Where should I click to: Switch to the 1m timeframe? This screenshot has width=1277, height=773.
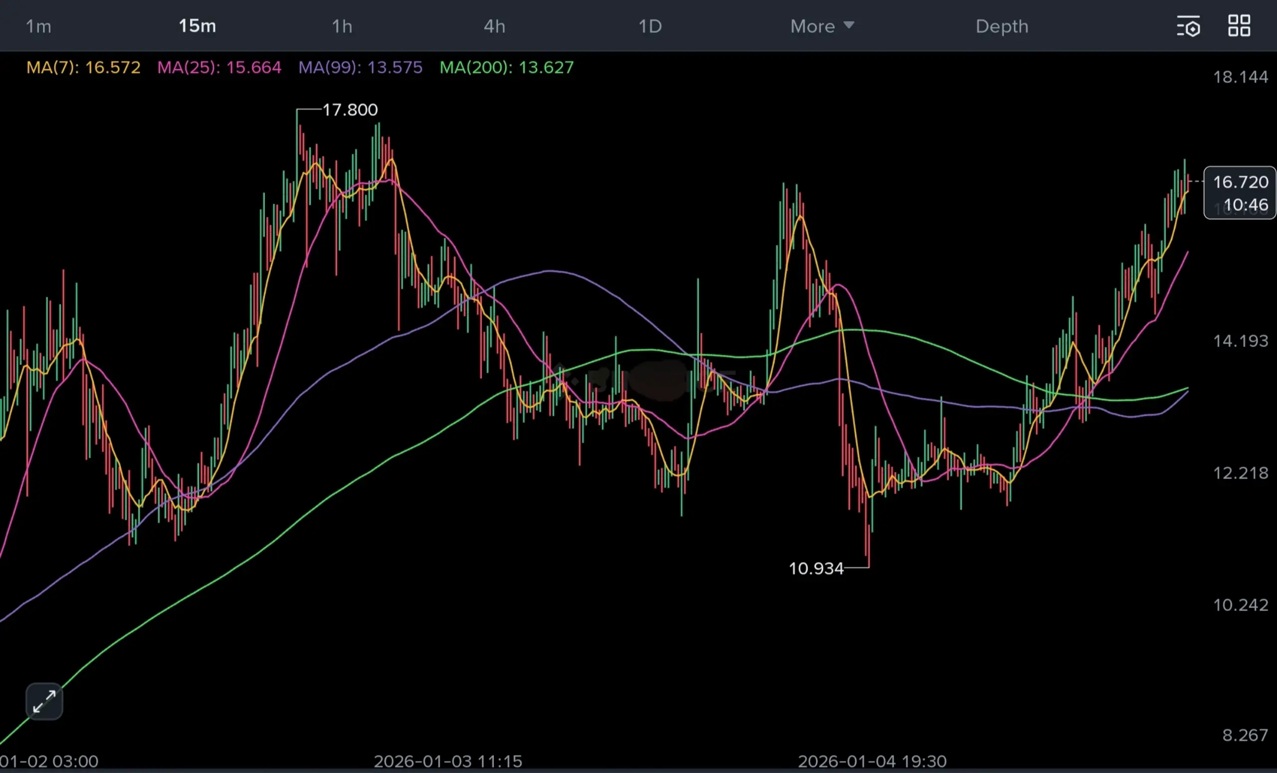38,26
